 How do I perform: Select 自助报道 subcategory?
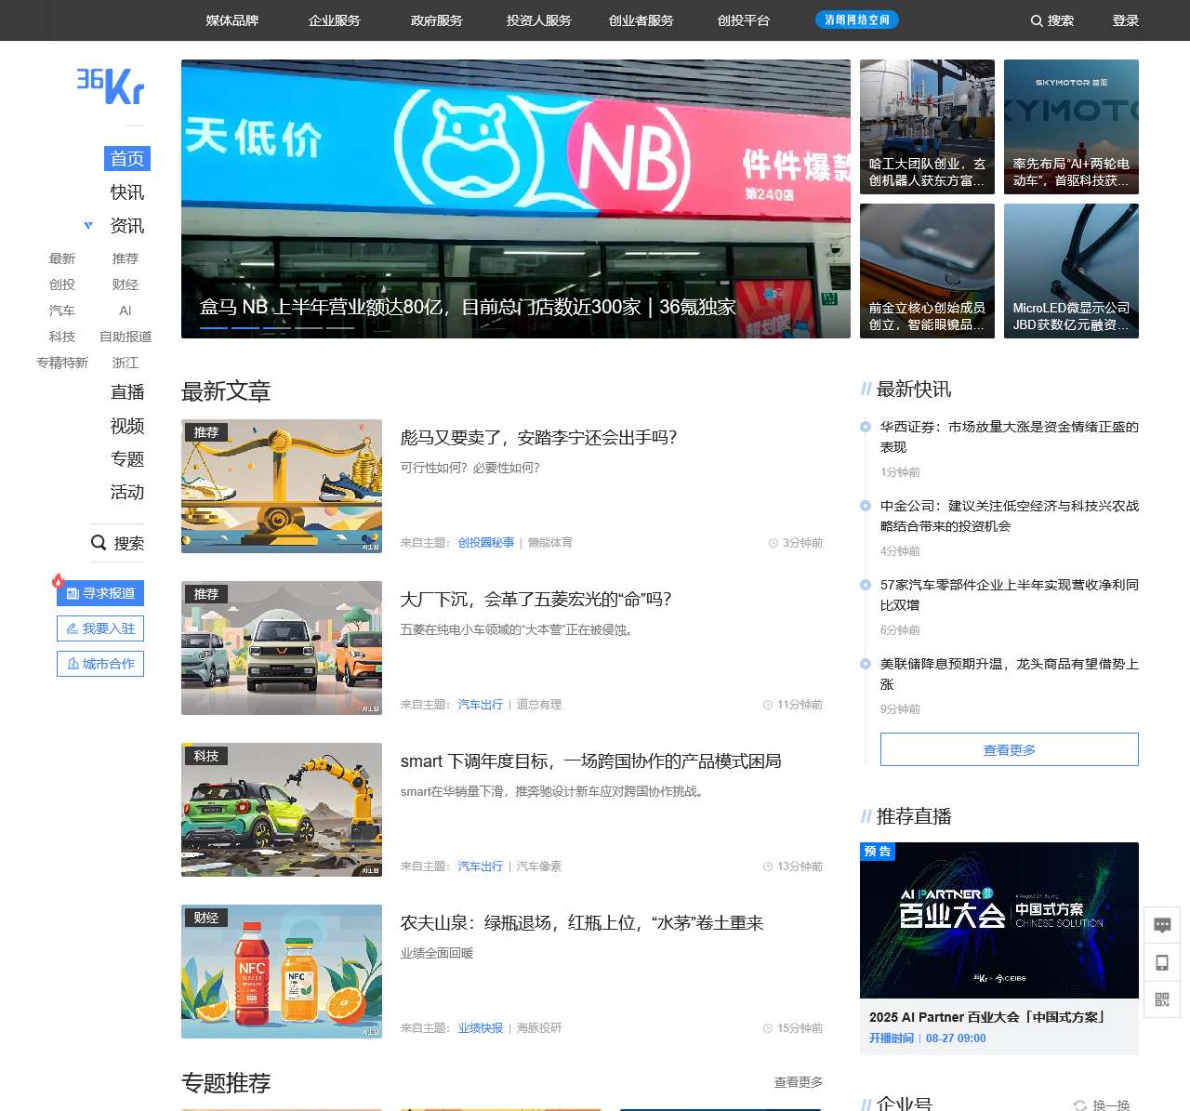(x=126, y=337)
